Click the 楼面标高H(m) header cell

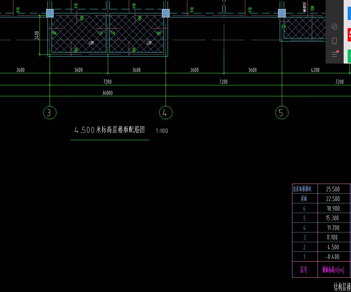(x=334, y=269)
